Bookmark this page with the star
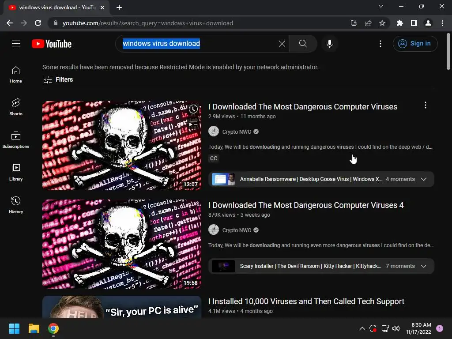The image size is (452, 339). pyautogui.click(x=382, y=23)
